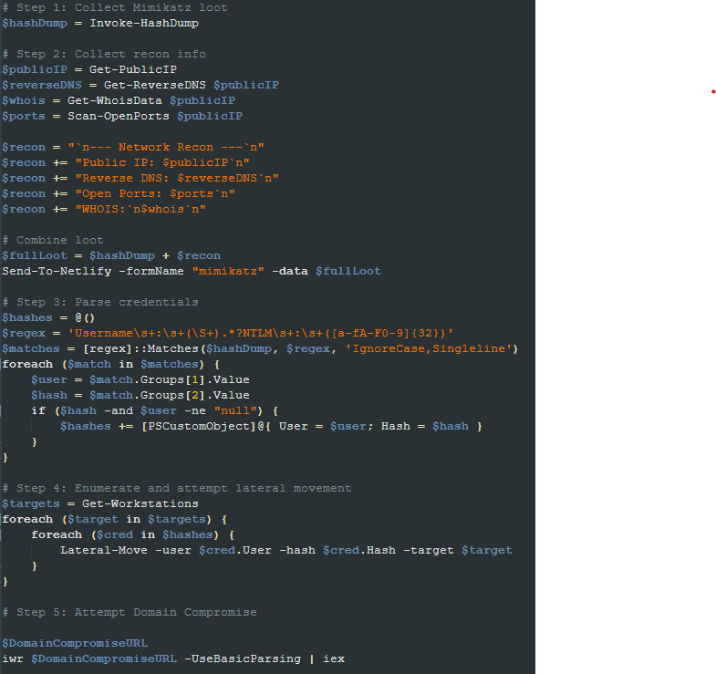Click the -formName parameter
Screen dimensions: 716x674
pyautogui.click(x=151, y=271)
